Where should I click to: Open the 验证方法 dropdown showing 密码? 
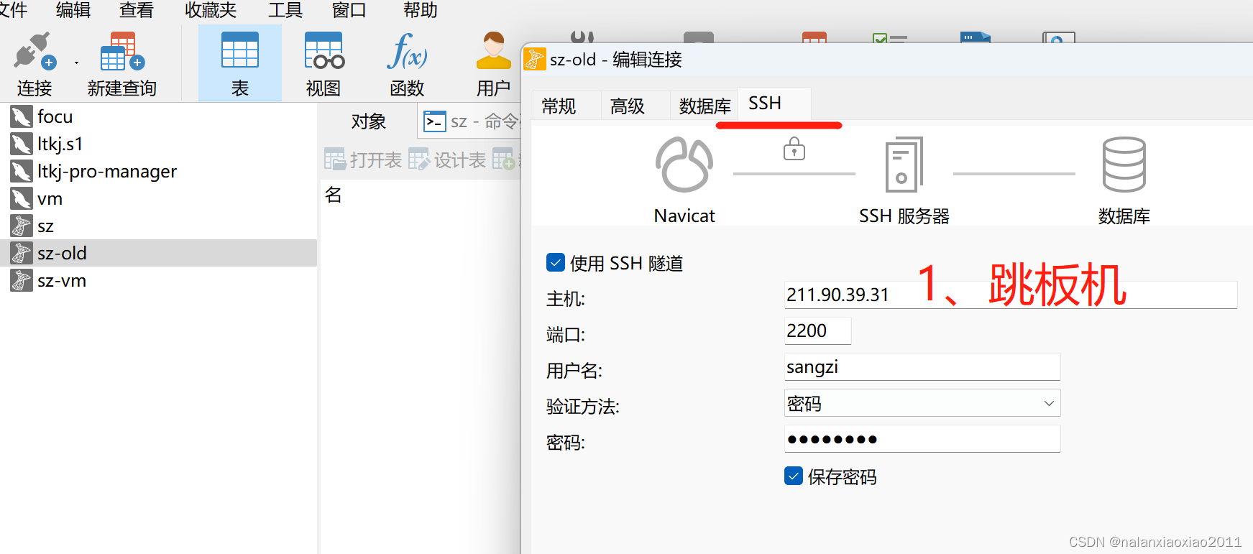click(922, 403)
